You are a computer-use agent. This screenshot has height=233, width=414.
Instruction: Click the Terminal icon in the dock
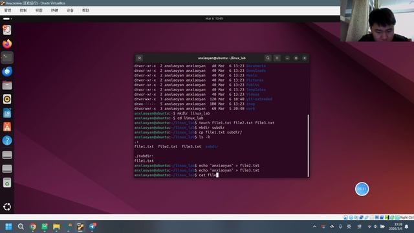7,58
